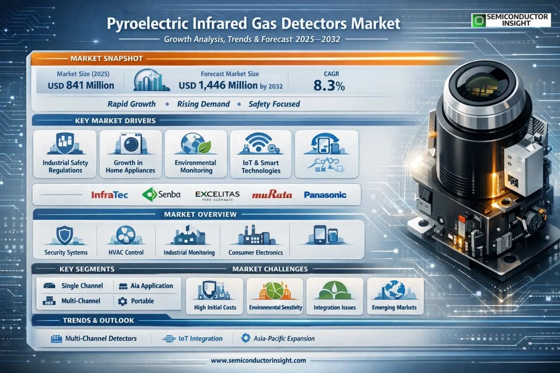Click the Market Overview section header
The width and height of the screenshot is (560, 373).
200,214
